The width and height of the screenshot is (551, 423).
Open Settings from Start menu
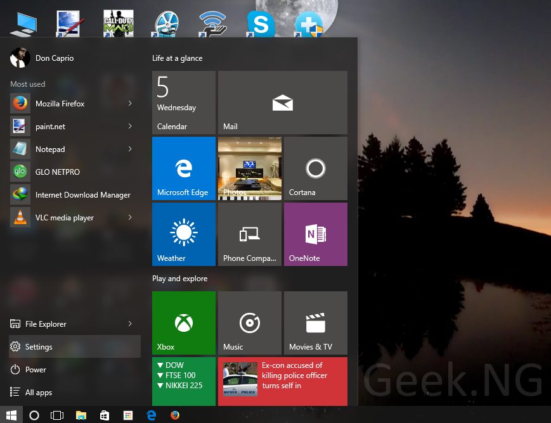click(x=74, y=347)
